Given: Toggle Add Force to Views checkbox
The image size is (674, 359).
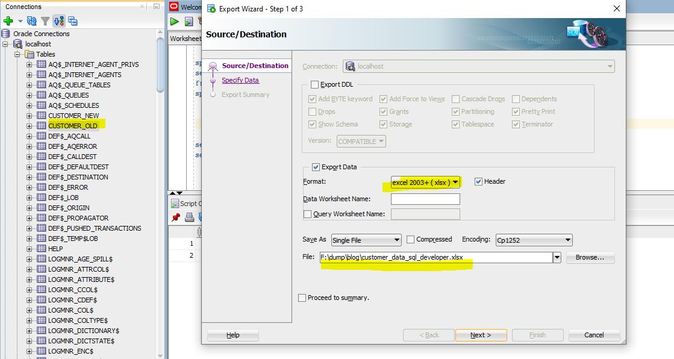Looking at the screenshot, I should pyautogui.click(x=384, y=99).
